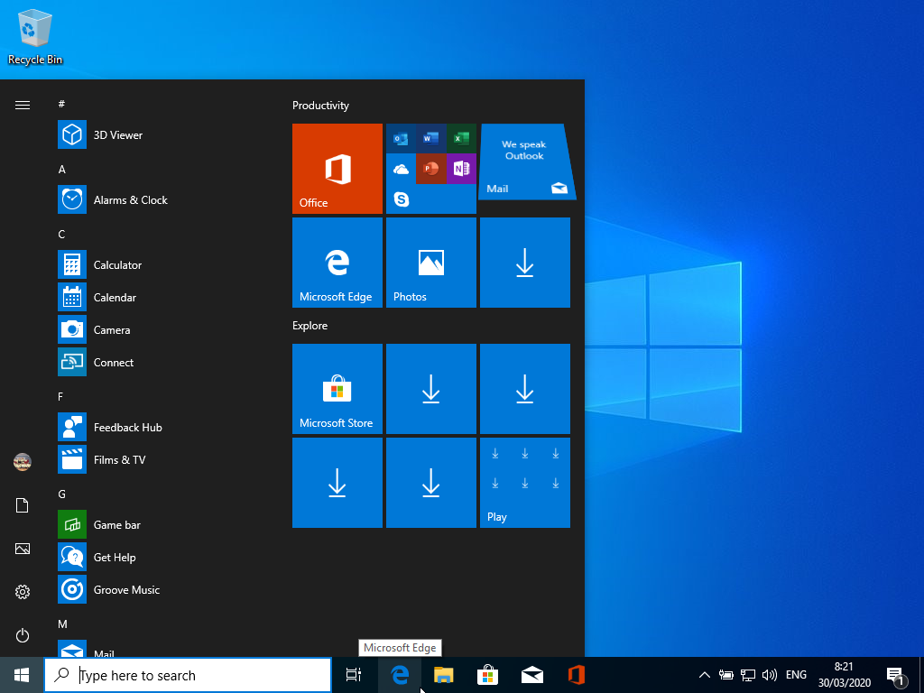This screenshot has width=924, height=693.
Task: Open Calendar from the app list
Action: [159, 298]
